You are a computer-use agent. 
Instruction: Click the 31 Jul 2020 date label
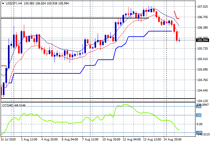click(8, 140)
